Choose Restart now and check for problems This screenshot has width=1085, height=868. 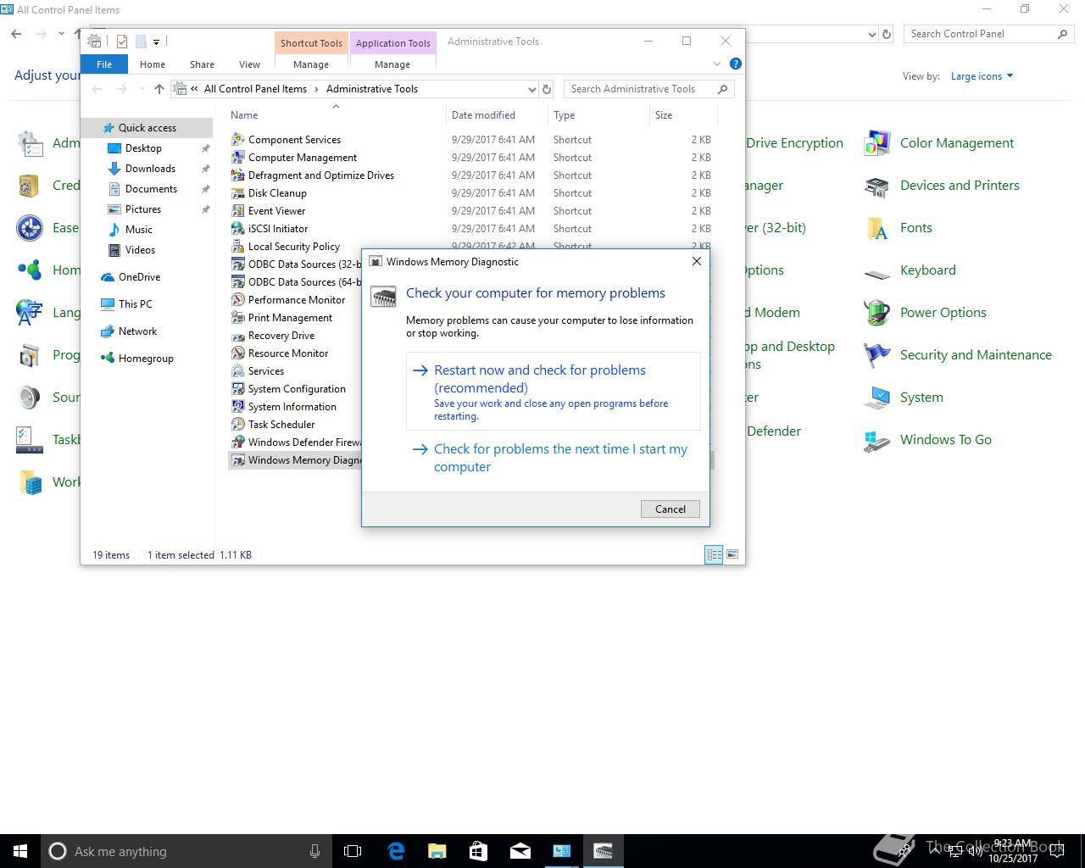pyautogui.click(x=554, y=392)
